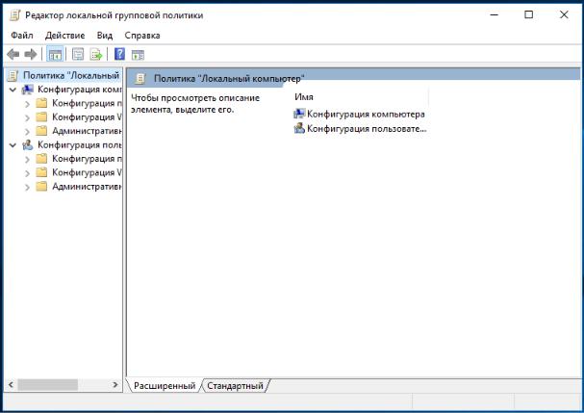Screen dimensions: 584x413
Task: Click the user icon beside Конфигурация пользовате... in the list
Action: pos(299,129)
